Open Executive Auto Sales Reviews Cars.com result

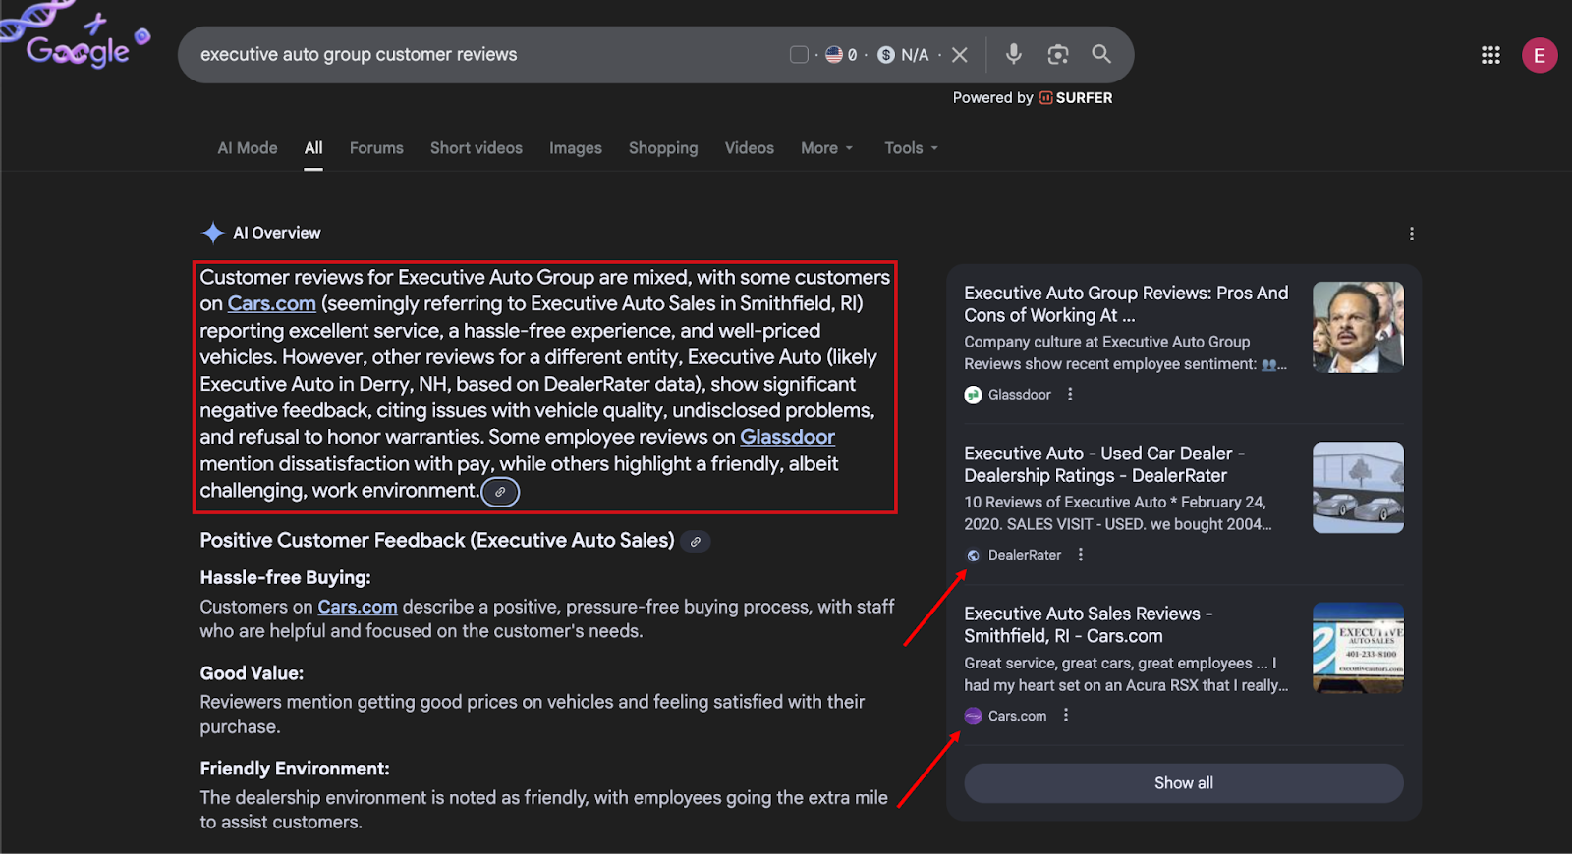pos(1089,624)
